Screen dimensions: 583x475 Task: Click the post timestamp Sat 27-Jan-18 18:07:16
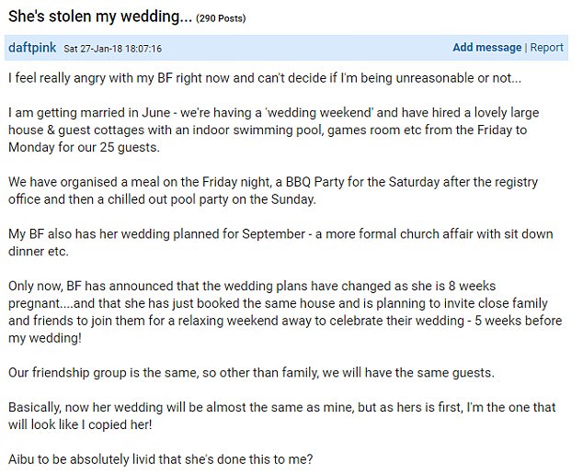113,49
